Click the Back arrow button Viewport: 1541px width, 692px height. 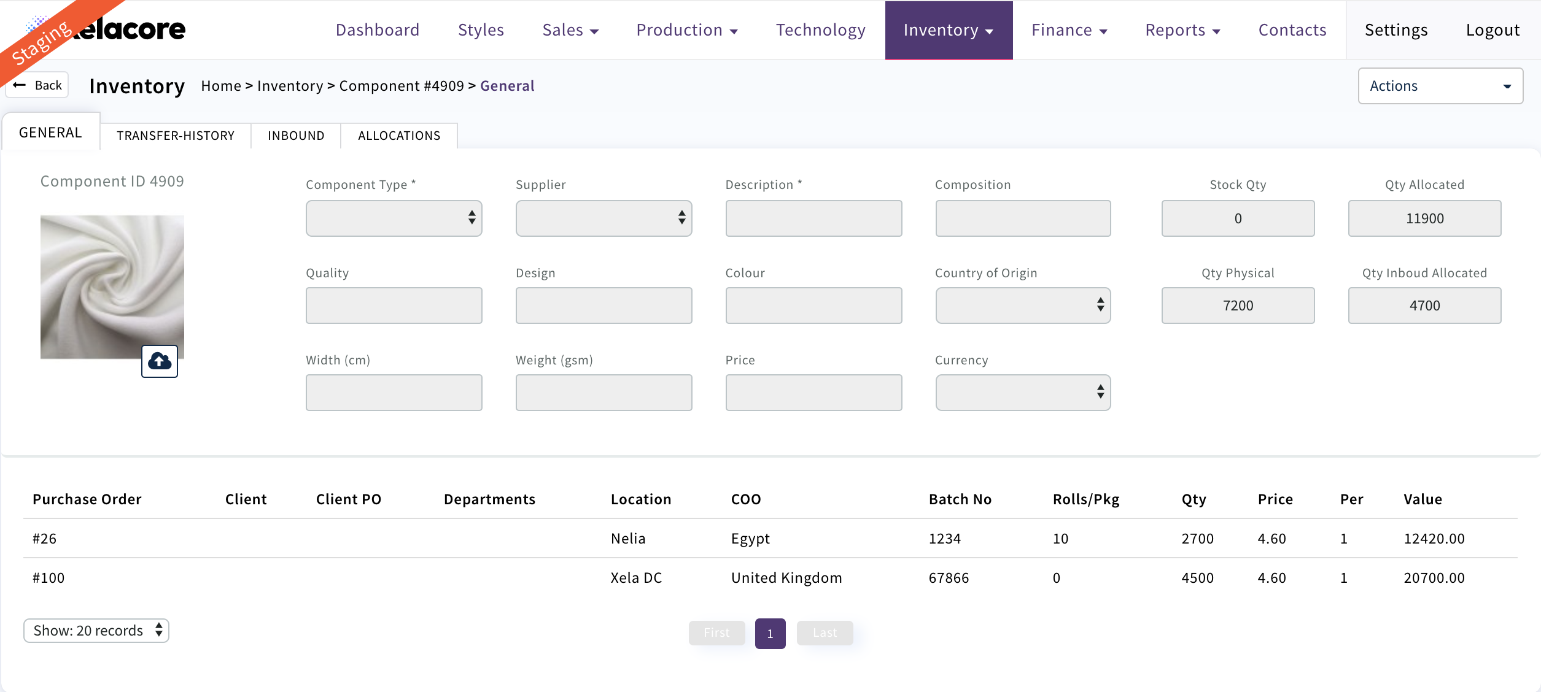(37, 85)
